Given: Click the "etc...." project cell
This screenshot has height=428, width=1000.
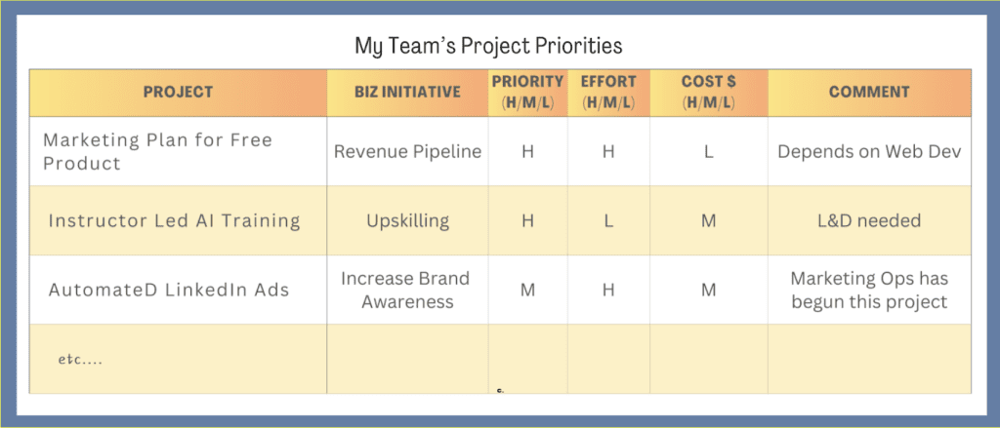Looking at the screenshot, I should (80, 359).
